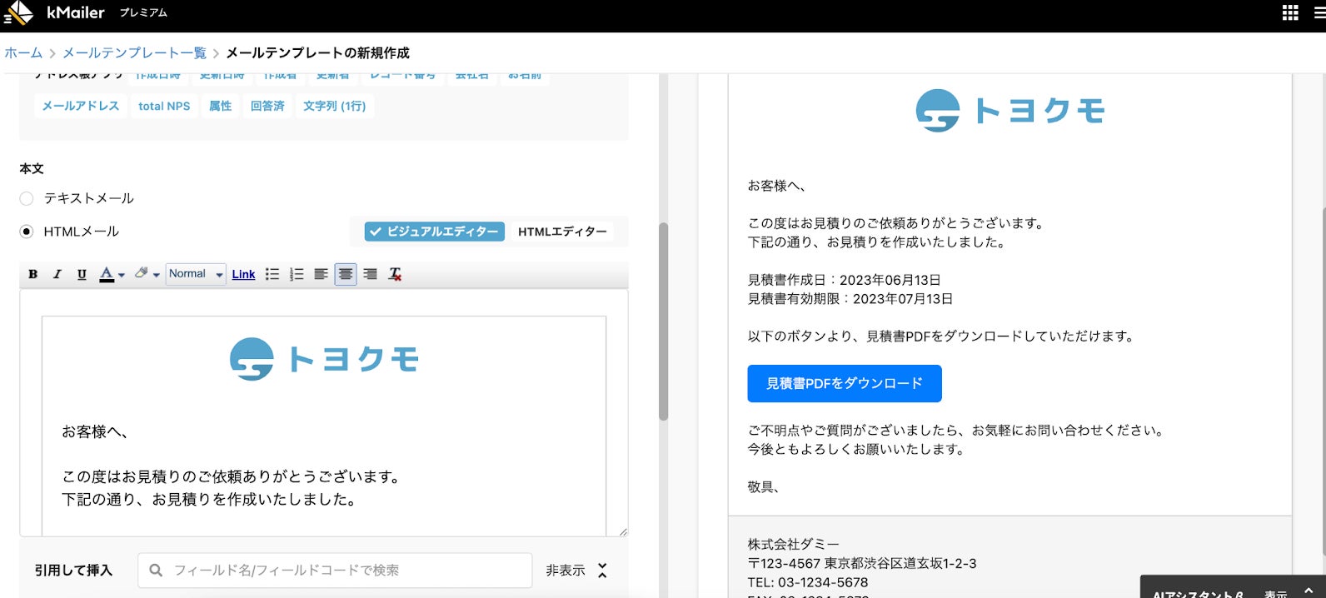Center align the text
1326x598 pixels.
pyautogui.click(x=346, y=274)
